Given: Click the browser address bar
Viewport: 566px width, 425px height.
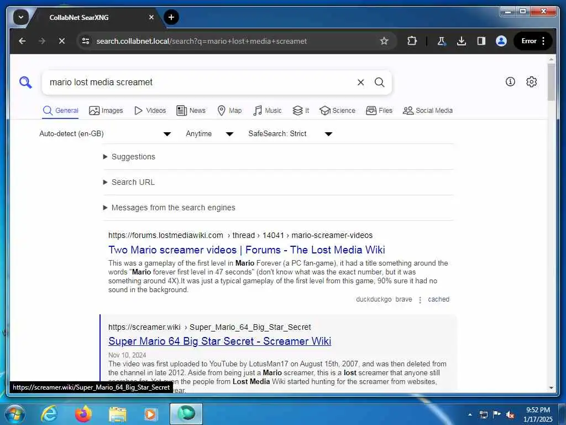Looking at the screenshot, I should [x=237, y=41].
